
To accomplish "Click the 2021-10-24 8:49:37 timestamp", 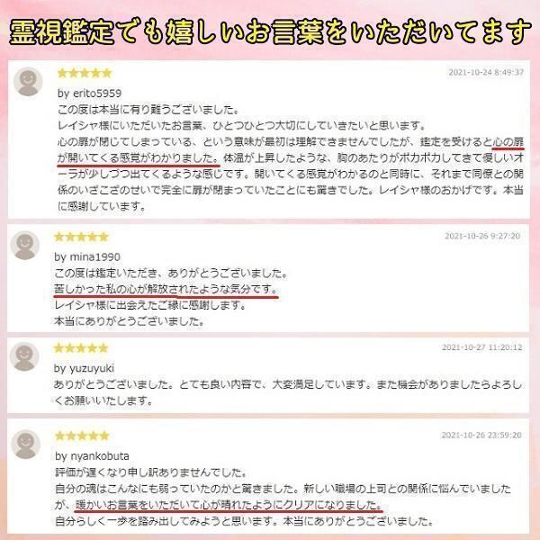I will [x=486, y=72].
